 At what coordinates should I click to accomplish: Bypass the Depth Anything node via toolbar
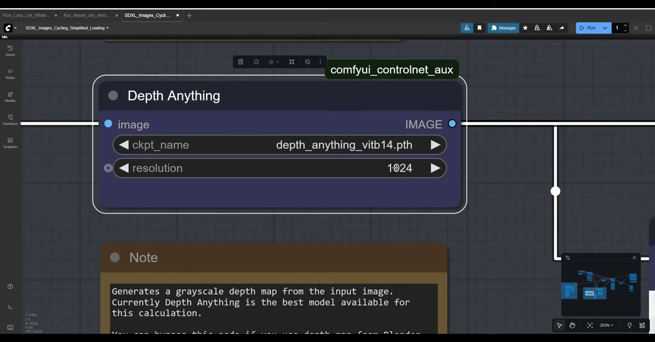point(308,62)
